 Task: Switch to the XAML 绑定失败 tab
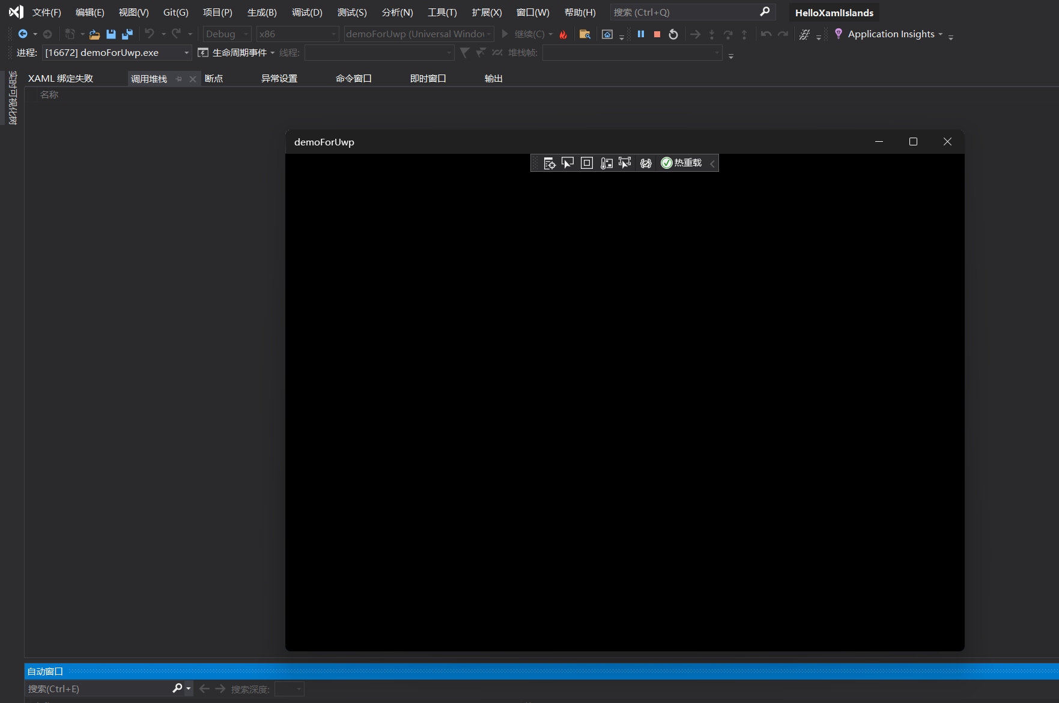61,79
